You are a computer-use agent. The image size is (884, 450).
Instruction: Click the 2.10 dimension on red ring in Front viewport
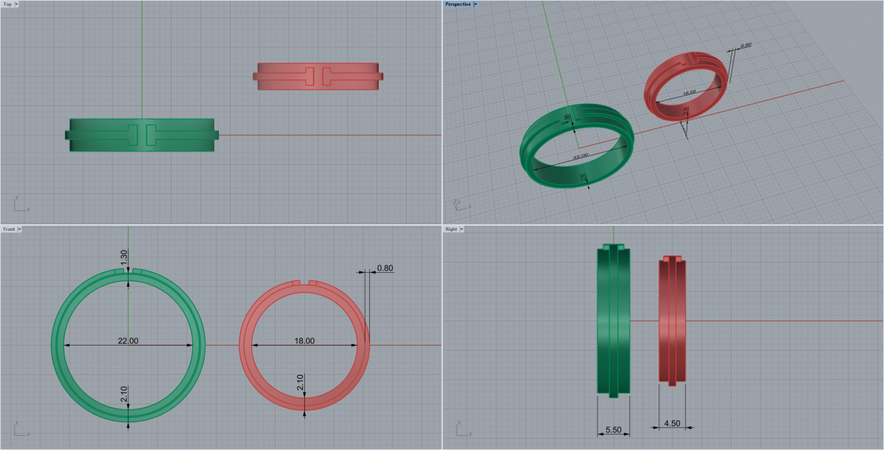point(301,382)
